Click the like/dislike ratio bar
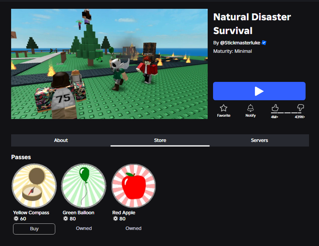The height and width of the screenshot is (246, 319). [x=288, y=113]
